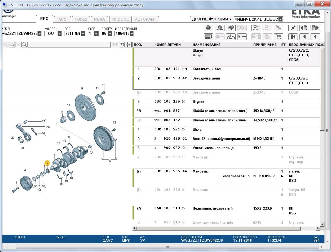This screenshot has height=252, width=331.
Task: Switch to the ACC tab
Action: coord(62,19)
